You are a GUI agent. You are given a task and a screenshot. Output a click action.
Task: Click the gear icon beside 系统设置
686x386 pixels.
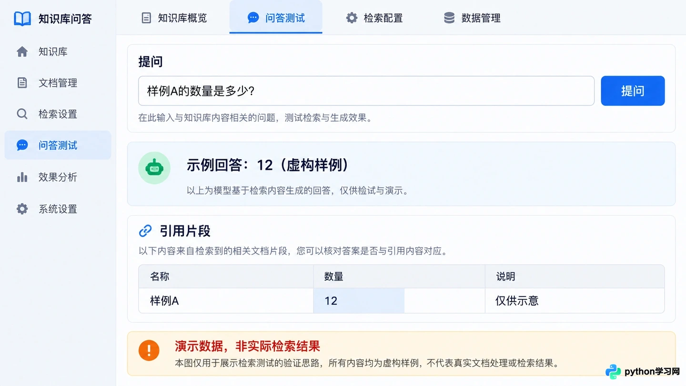coord(22,209)
